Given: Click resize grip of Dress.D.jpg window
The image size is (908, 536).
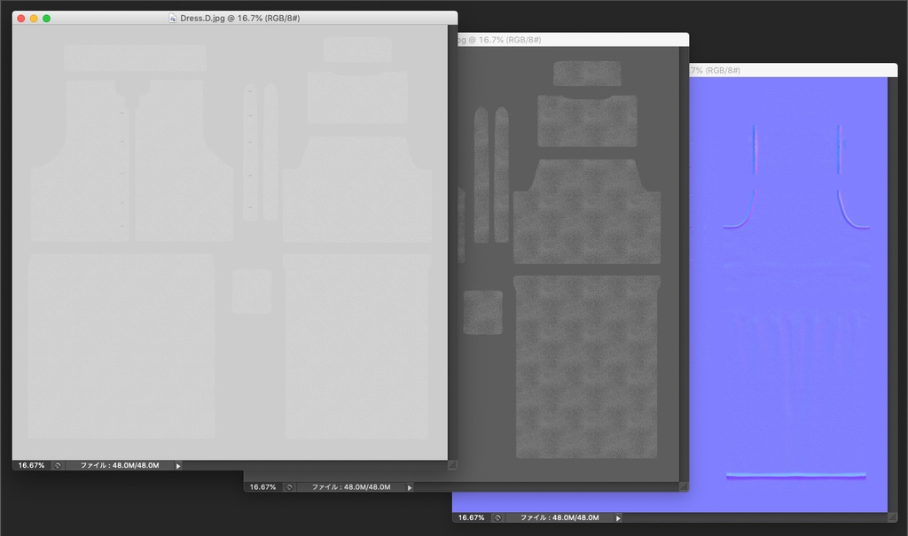Looking at the screenshot, I should pos(452,465).
